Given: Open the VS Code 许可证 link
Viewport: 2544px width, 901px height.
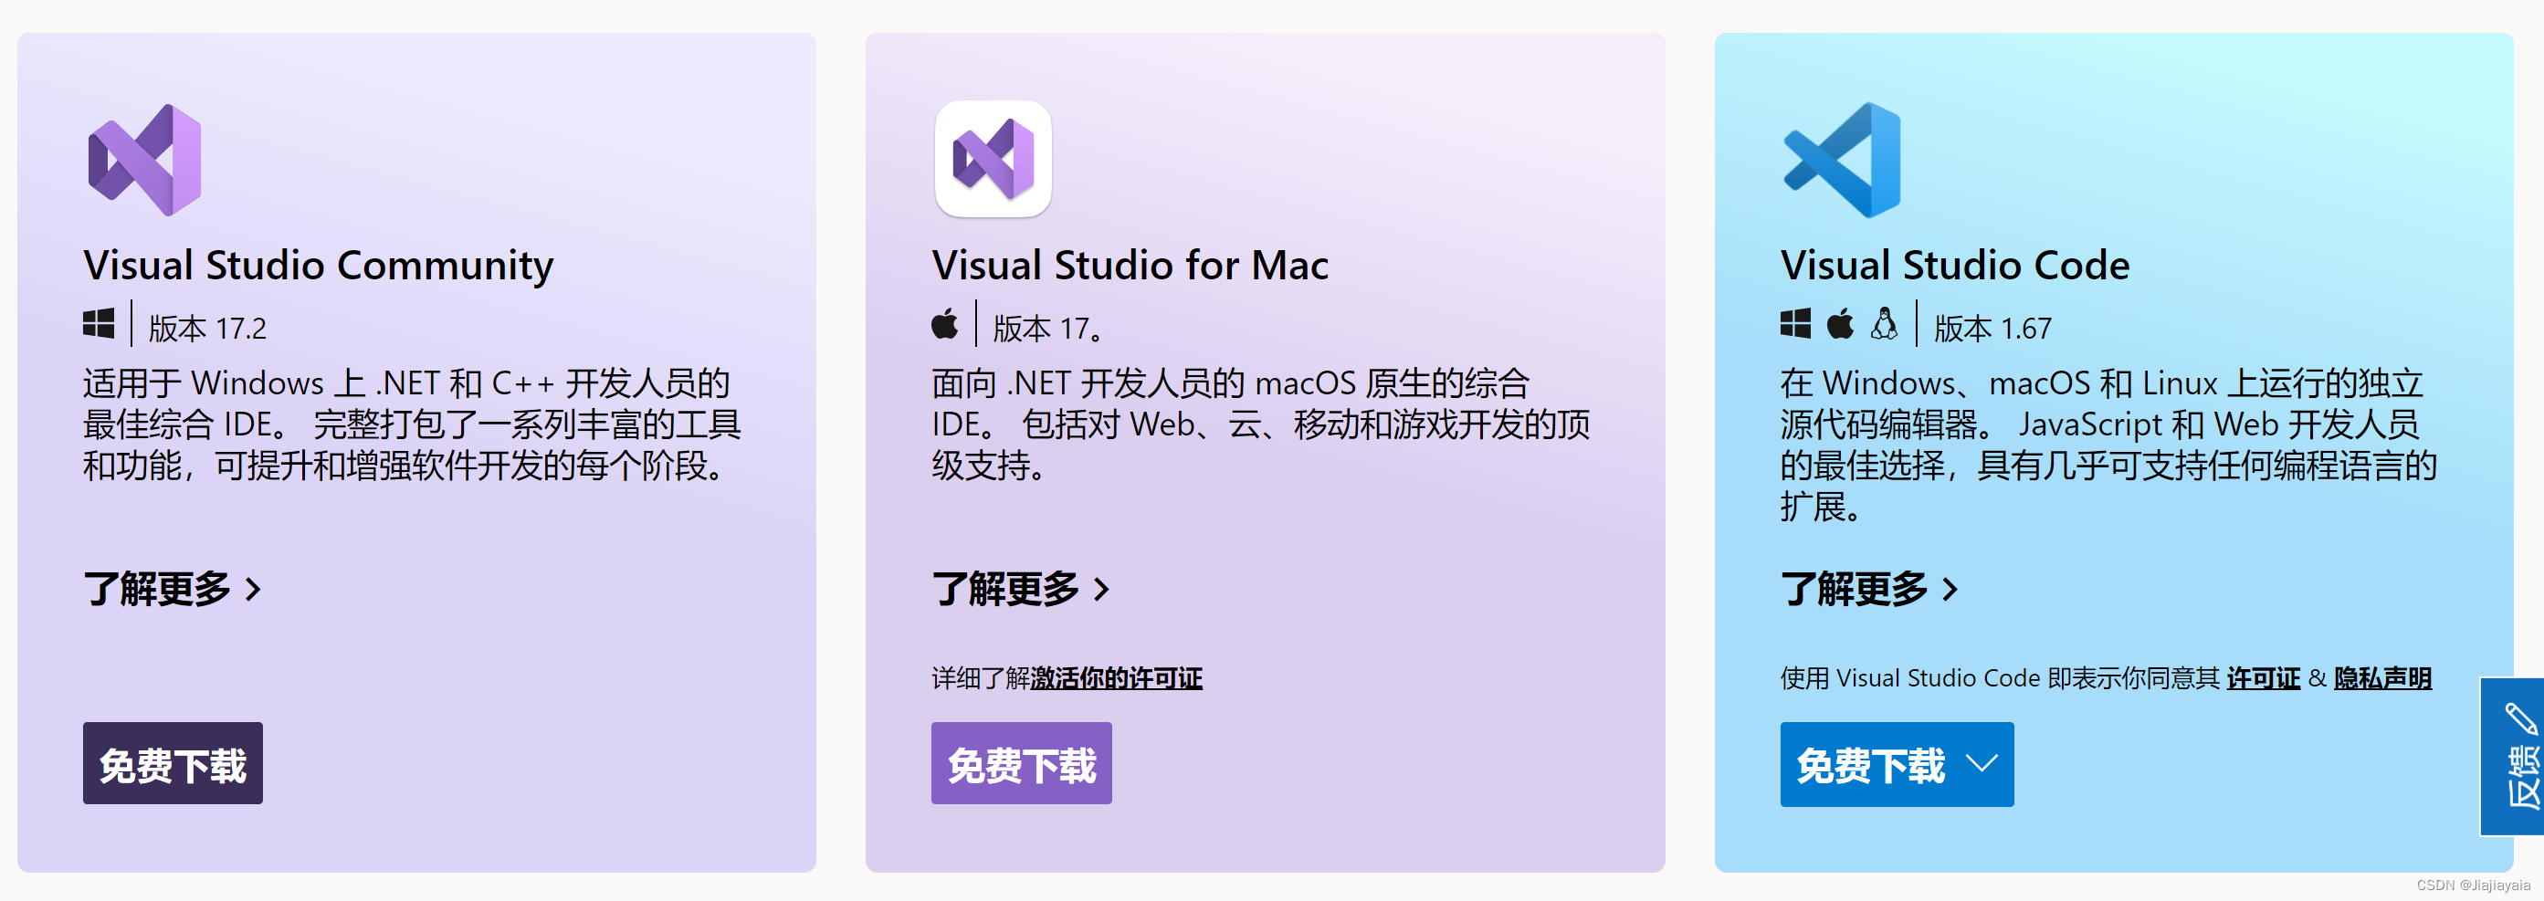Looking at the screenshot, I should (2263, 678).
